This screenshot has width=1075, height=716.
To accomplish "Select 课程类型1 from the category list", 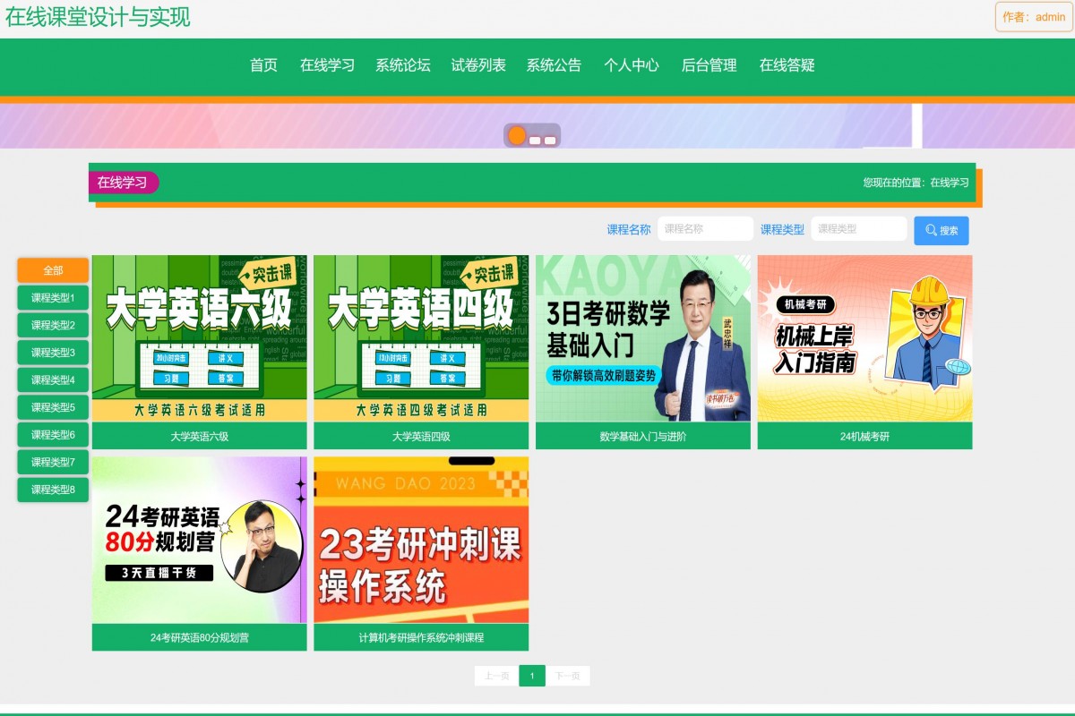I will coord(50,297).
